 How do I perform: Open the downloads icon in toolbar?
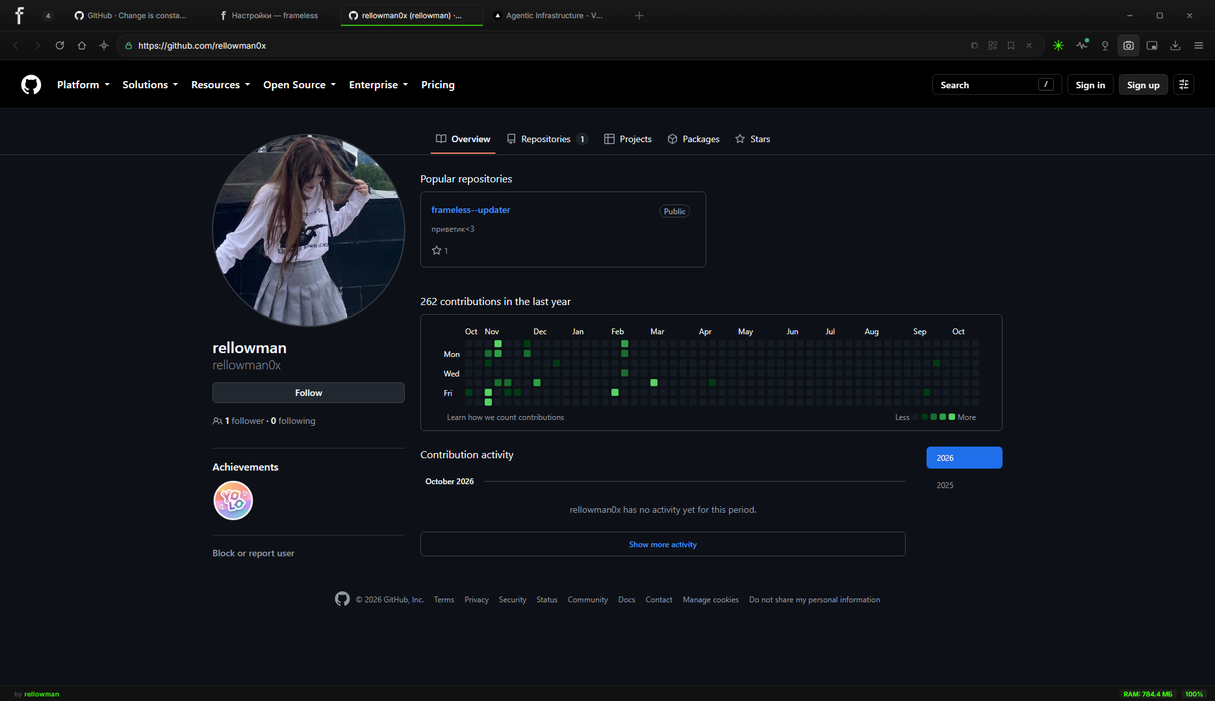[1175, 45]
